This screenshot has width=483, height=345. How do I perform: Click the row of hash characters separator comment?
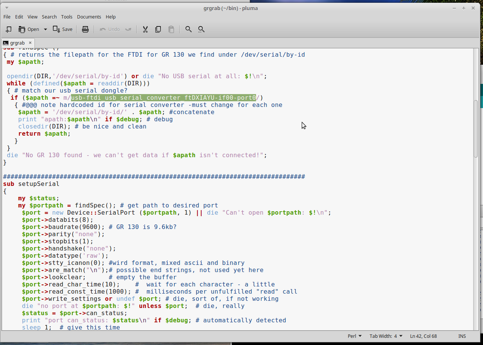(154, 177)
